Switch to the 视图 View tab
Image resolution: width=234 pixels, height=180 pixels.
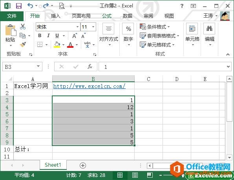tap(169, 16)
